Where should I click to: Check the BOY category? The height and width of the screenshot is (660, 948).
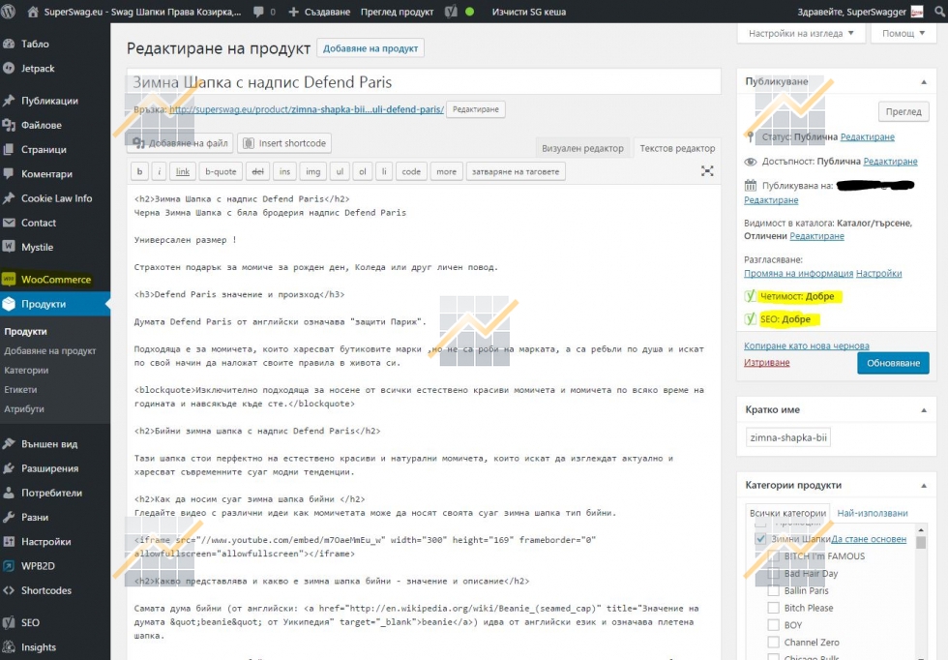[x=773, y=625]
